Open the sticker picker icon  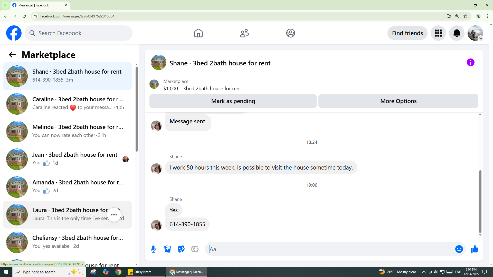[181, 249]
